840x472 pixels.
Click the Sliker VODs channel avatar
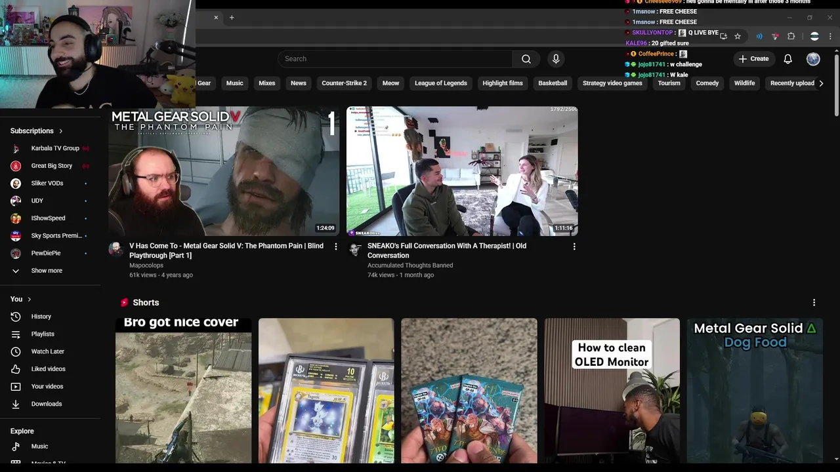click(16, 184)
